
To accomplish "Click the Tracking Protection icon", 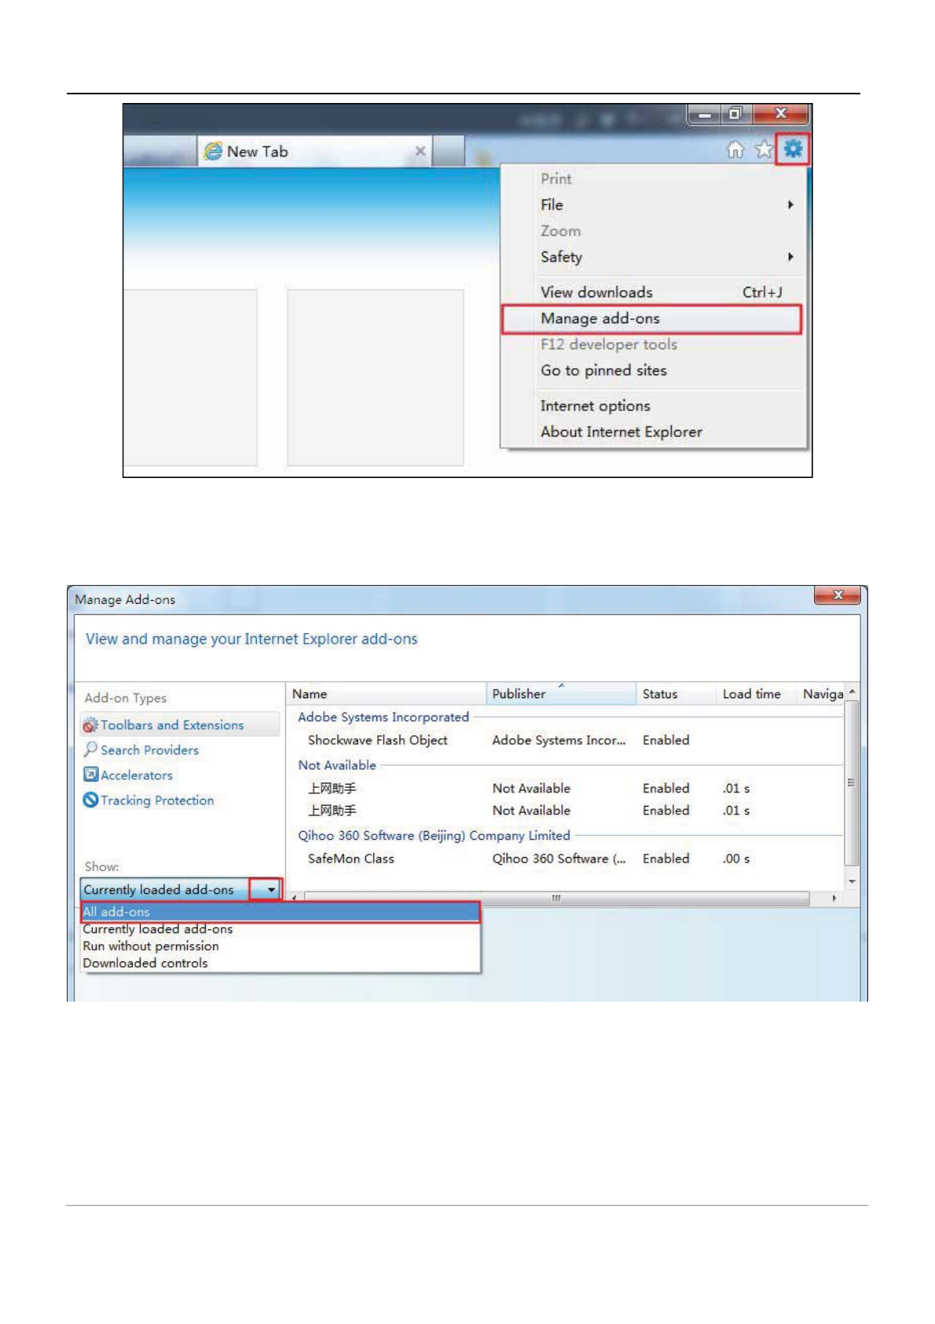I will 90,800.
